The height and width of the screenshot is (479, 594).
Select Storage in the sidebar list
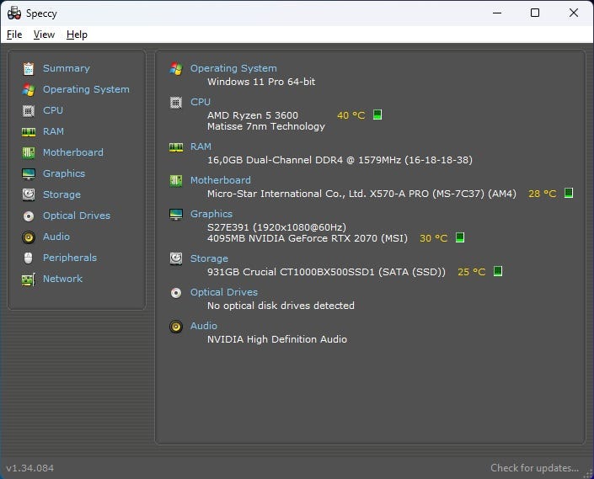[x=62, y=194]
